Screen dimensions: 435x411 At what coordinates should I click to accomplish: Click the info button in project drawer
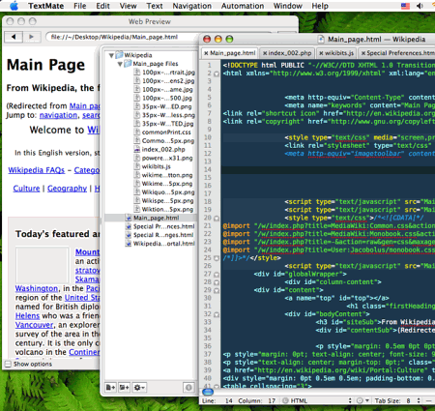point(188,387)
